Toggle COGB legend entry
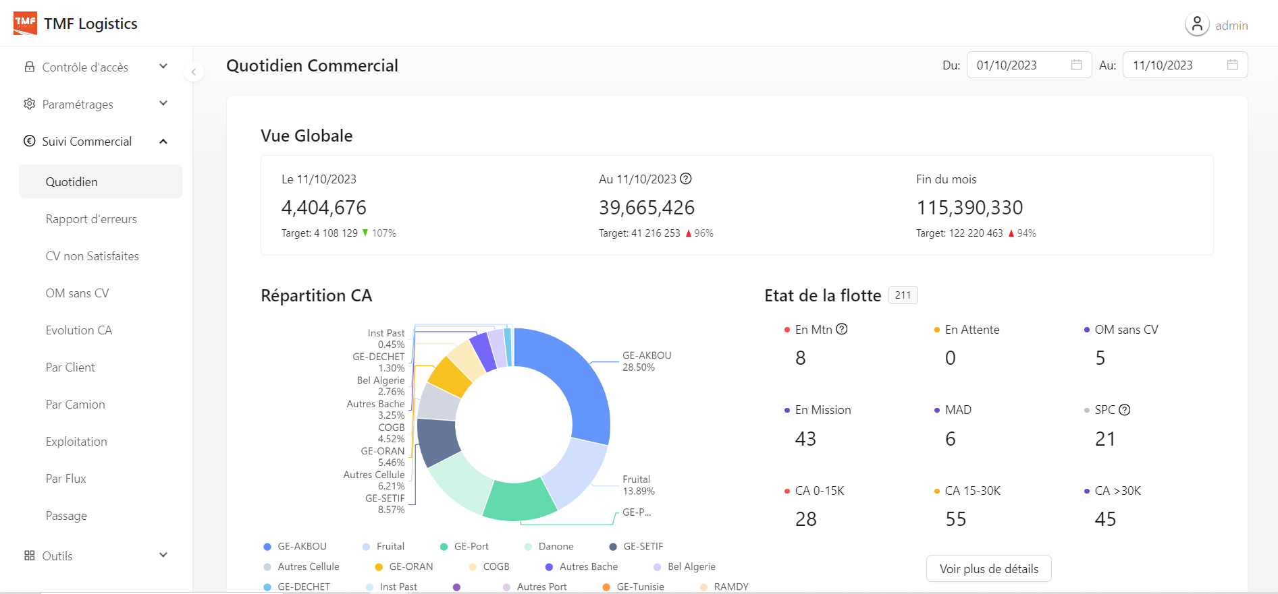Screen dimensions: 1278x594 click(x=489, y=566)
